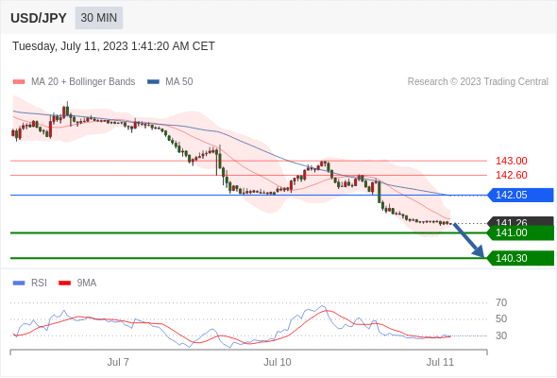The width and height of the screenshot is (557, 378).
Task: Click the pink MA 20 legend swatch
Action: point(19,82)
